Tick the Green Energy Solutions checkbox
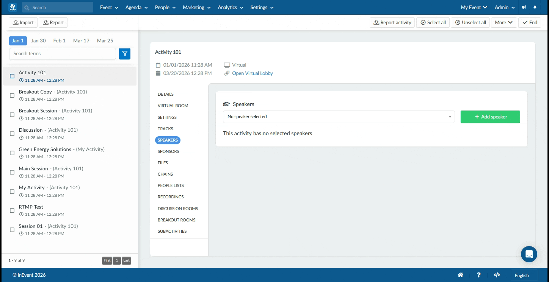The width and height of the screenshot is (549, 282). [x=12, y=153]
